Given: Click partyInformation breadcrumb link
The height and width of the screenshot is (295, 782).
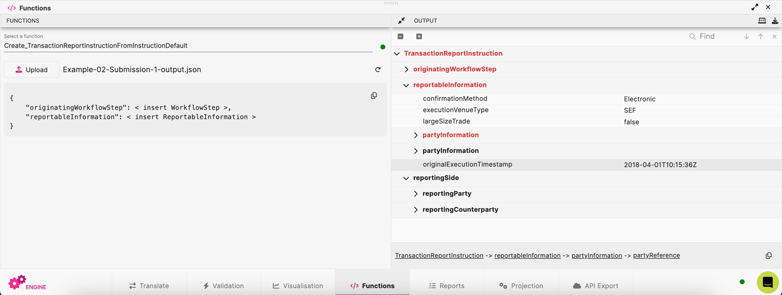Looking at the screenshot, I should (x=597, y=256).
